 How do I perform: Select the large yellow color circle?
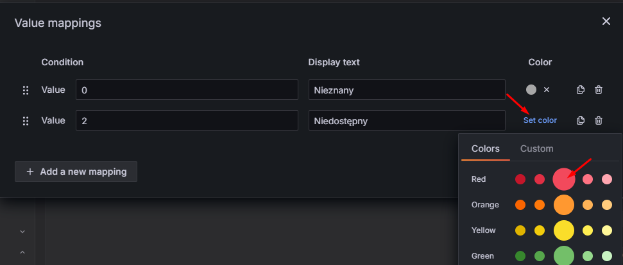[563, 230]
